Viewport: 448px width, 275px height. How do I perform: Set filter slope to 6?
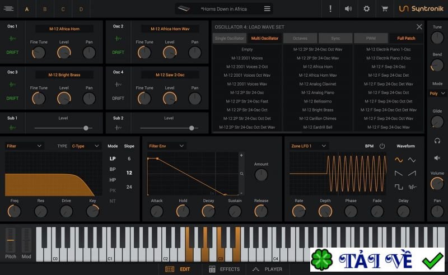tap(129, 159)
